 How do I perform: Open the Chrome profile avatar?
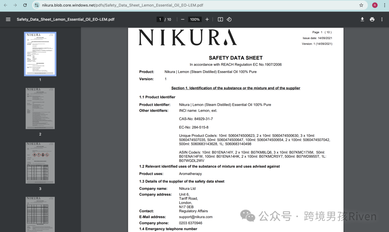pos(375,5)
